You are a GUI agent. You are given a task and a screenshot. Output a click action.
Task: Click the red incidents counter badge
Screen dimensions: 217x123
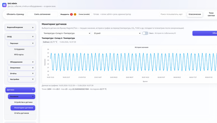[71, 14]
